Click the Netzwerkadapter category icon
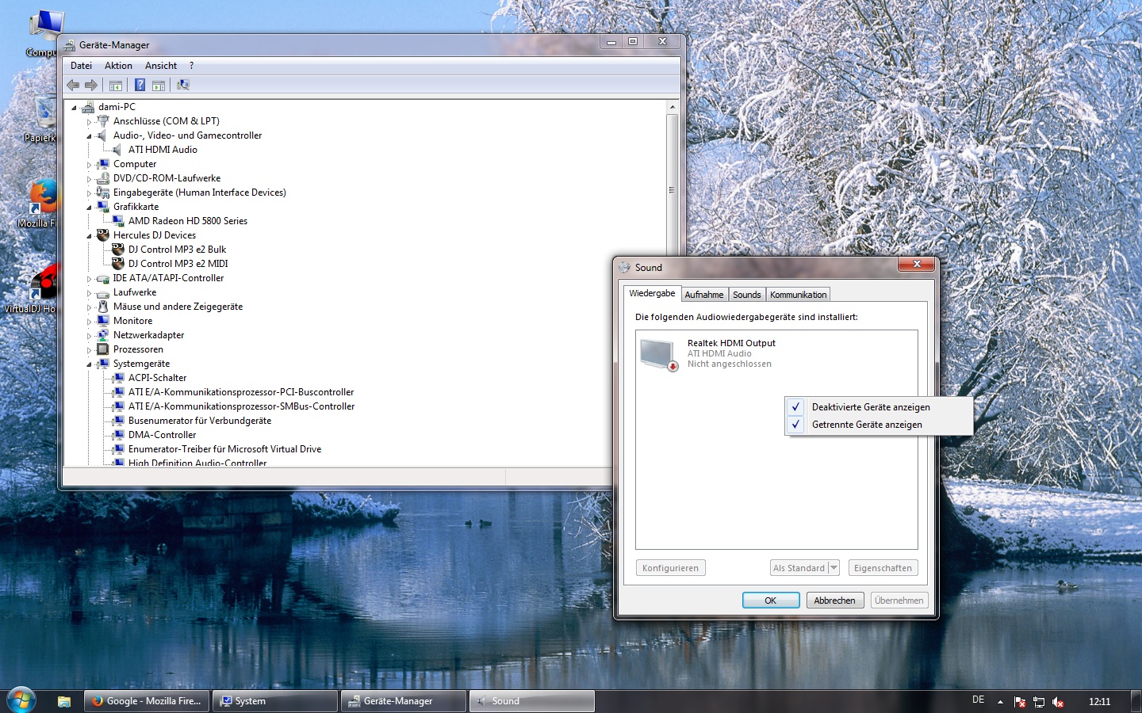 click(x=103, y=335)
